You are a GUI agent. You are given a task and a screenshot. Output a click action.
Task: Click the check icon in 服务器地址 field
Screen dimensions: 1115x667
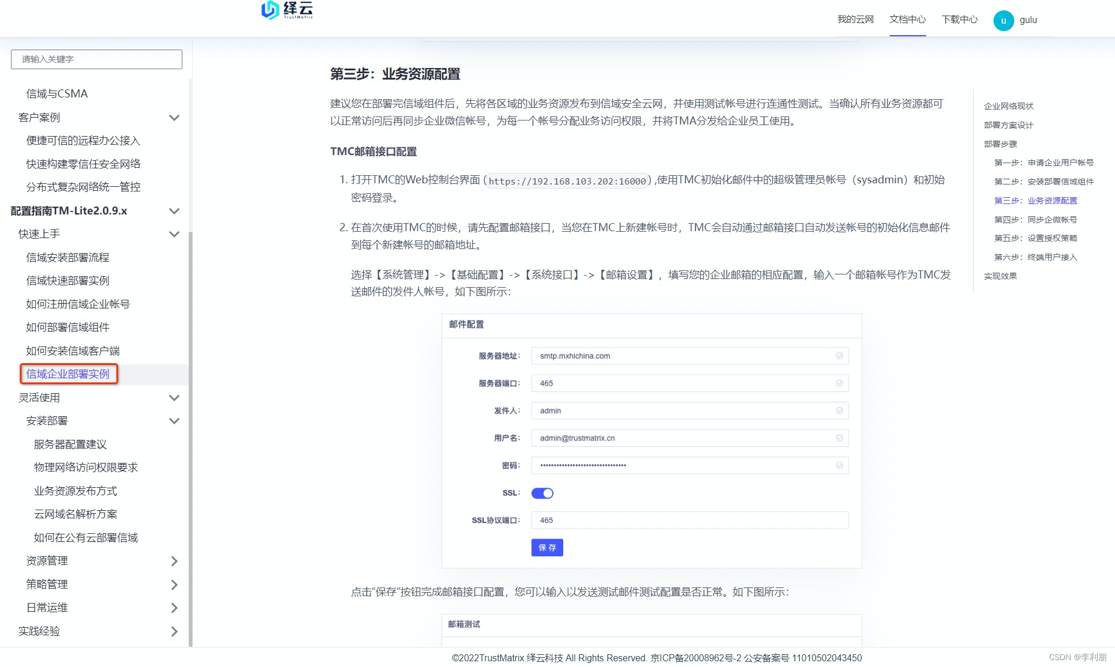839,356
